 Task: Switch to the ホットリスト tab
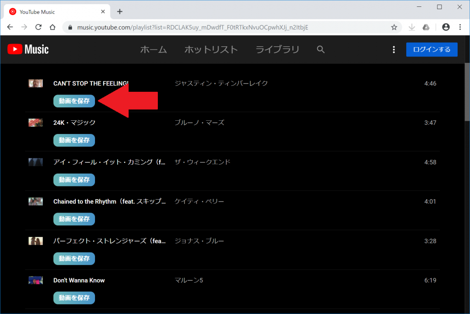(x=211, y=49)
